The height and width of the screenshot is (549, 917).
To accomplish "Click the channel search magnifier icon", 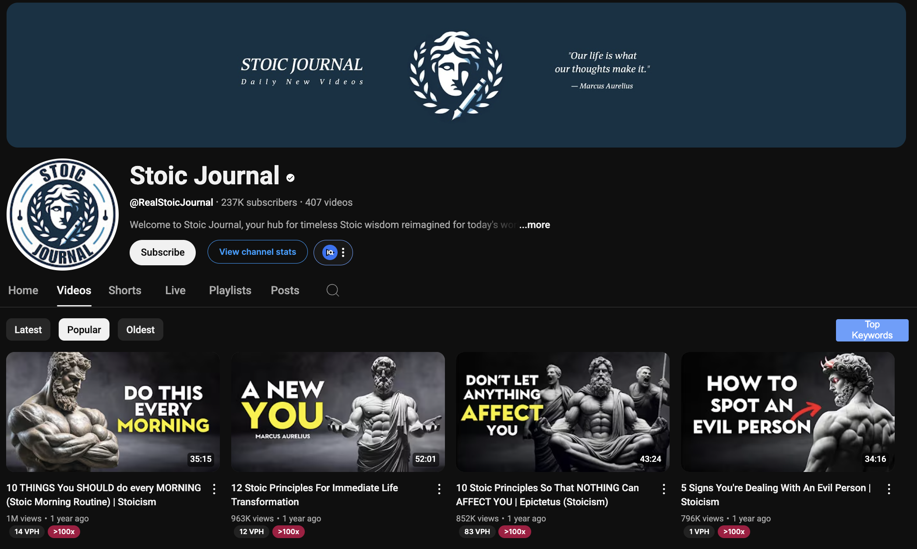I will (x=333, y=290).
